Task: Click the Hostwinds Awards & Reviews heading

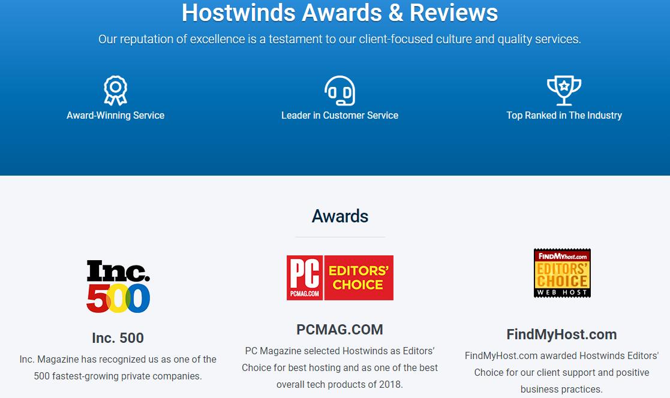Action: pyautogui.click(x=339, y=13)
